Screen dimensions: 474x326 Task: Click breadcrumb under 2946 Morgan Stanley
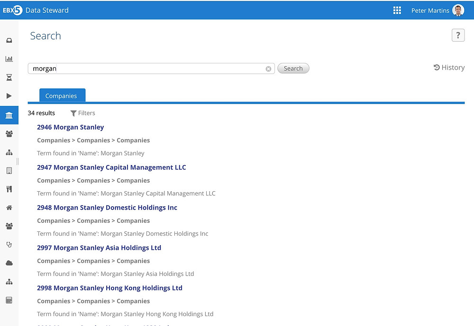(x=93, y=140)
